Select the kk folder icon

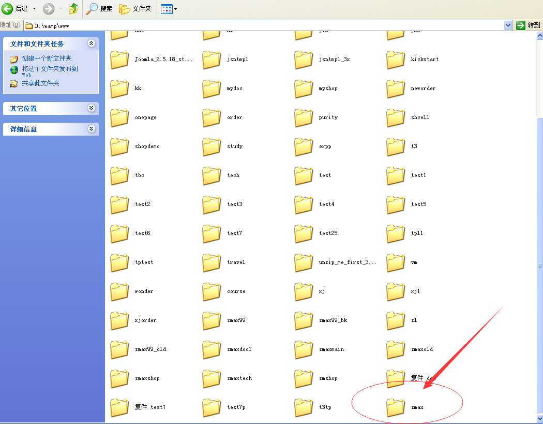pos(119,89)
